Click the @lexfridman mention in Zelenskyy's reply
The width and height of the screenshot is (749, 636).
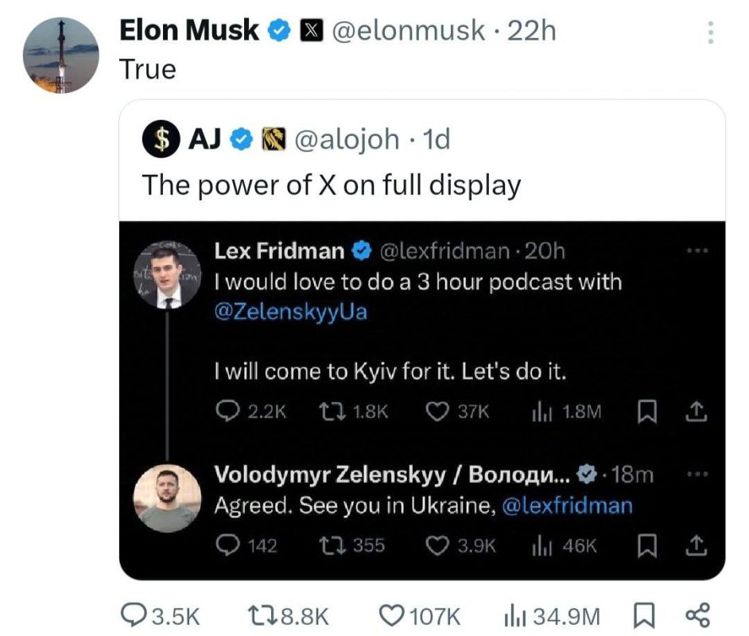(x=568, y=506)
